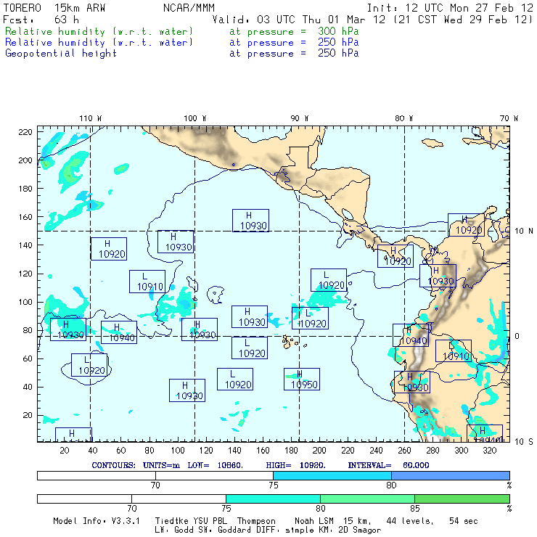Pick the cyan 75-80% swatch in upper colorbar

coord(332,475)
